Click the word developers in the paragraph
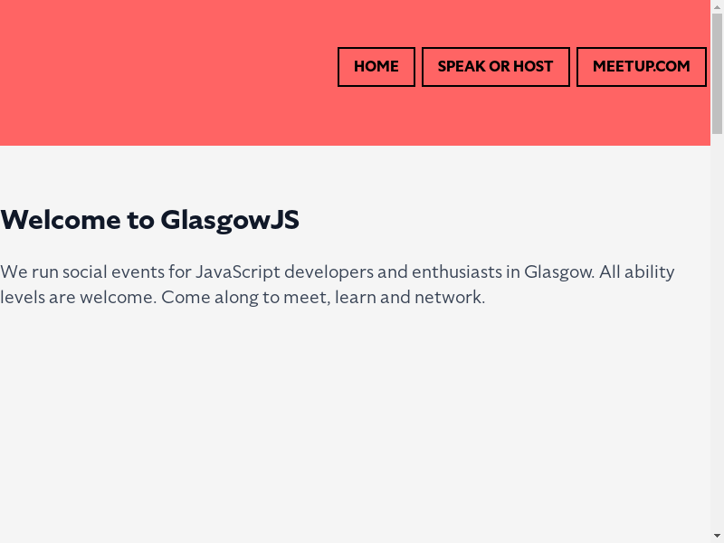724x543 pixels. (328, 272)
